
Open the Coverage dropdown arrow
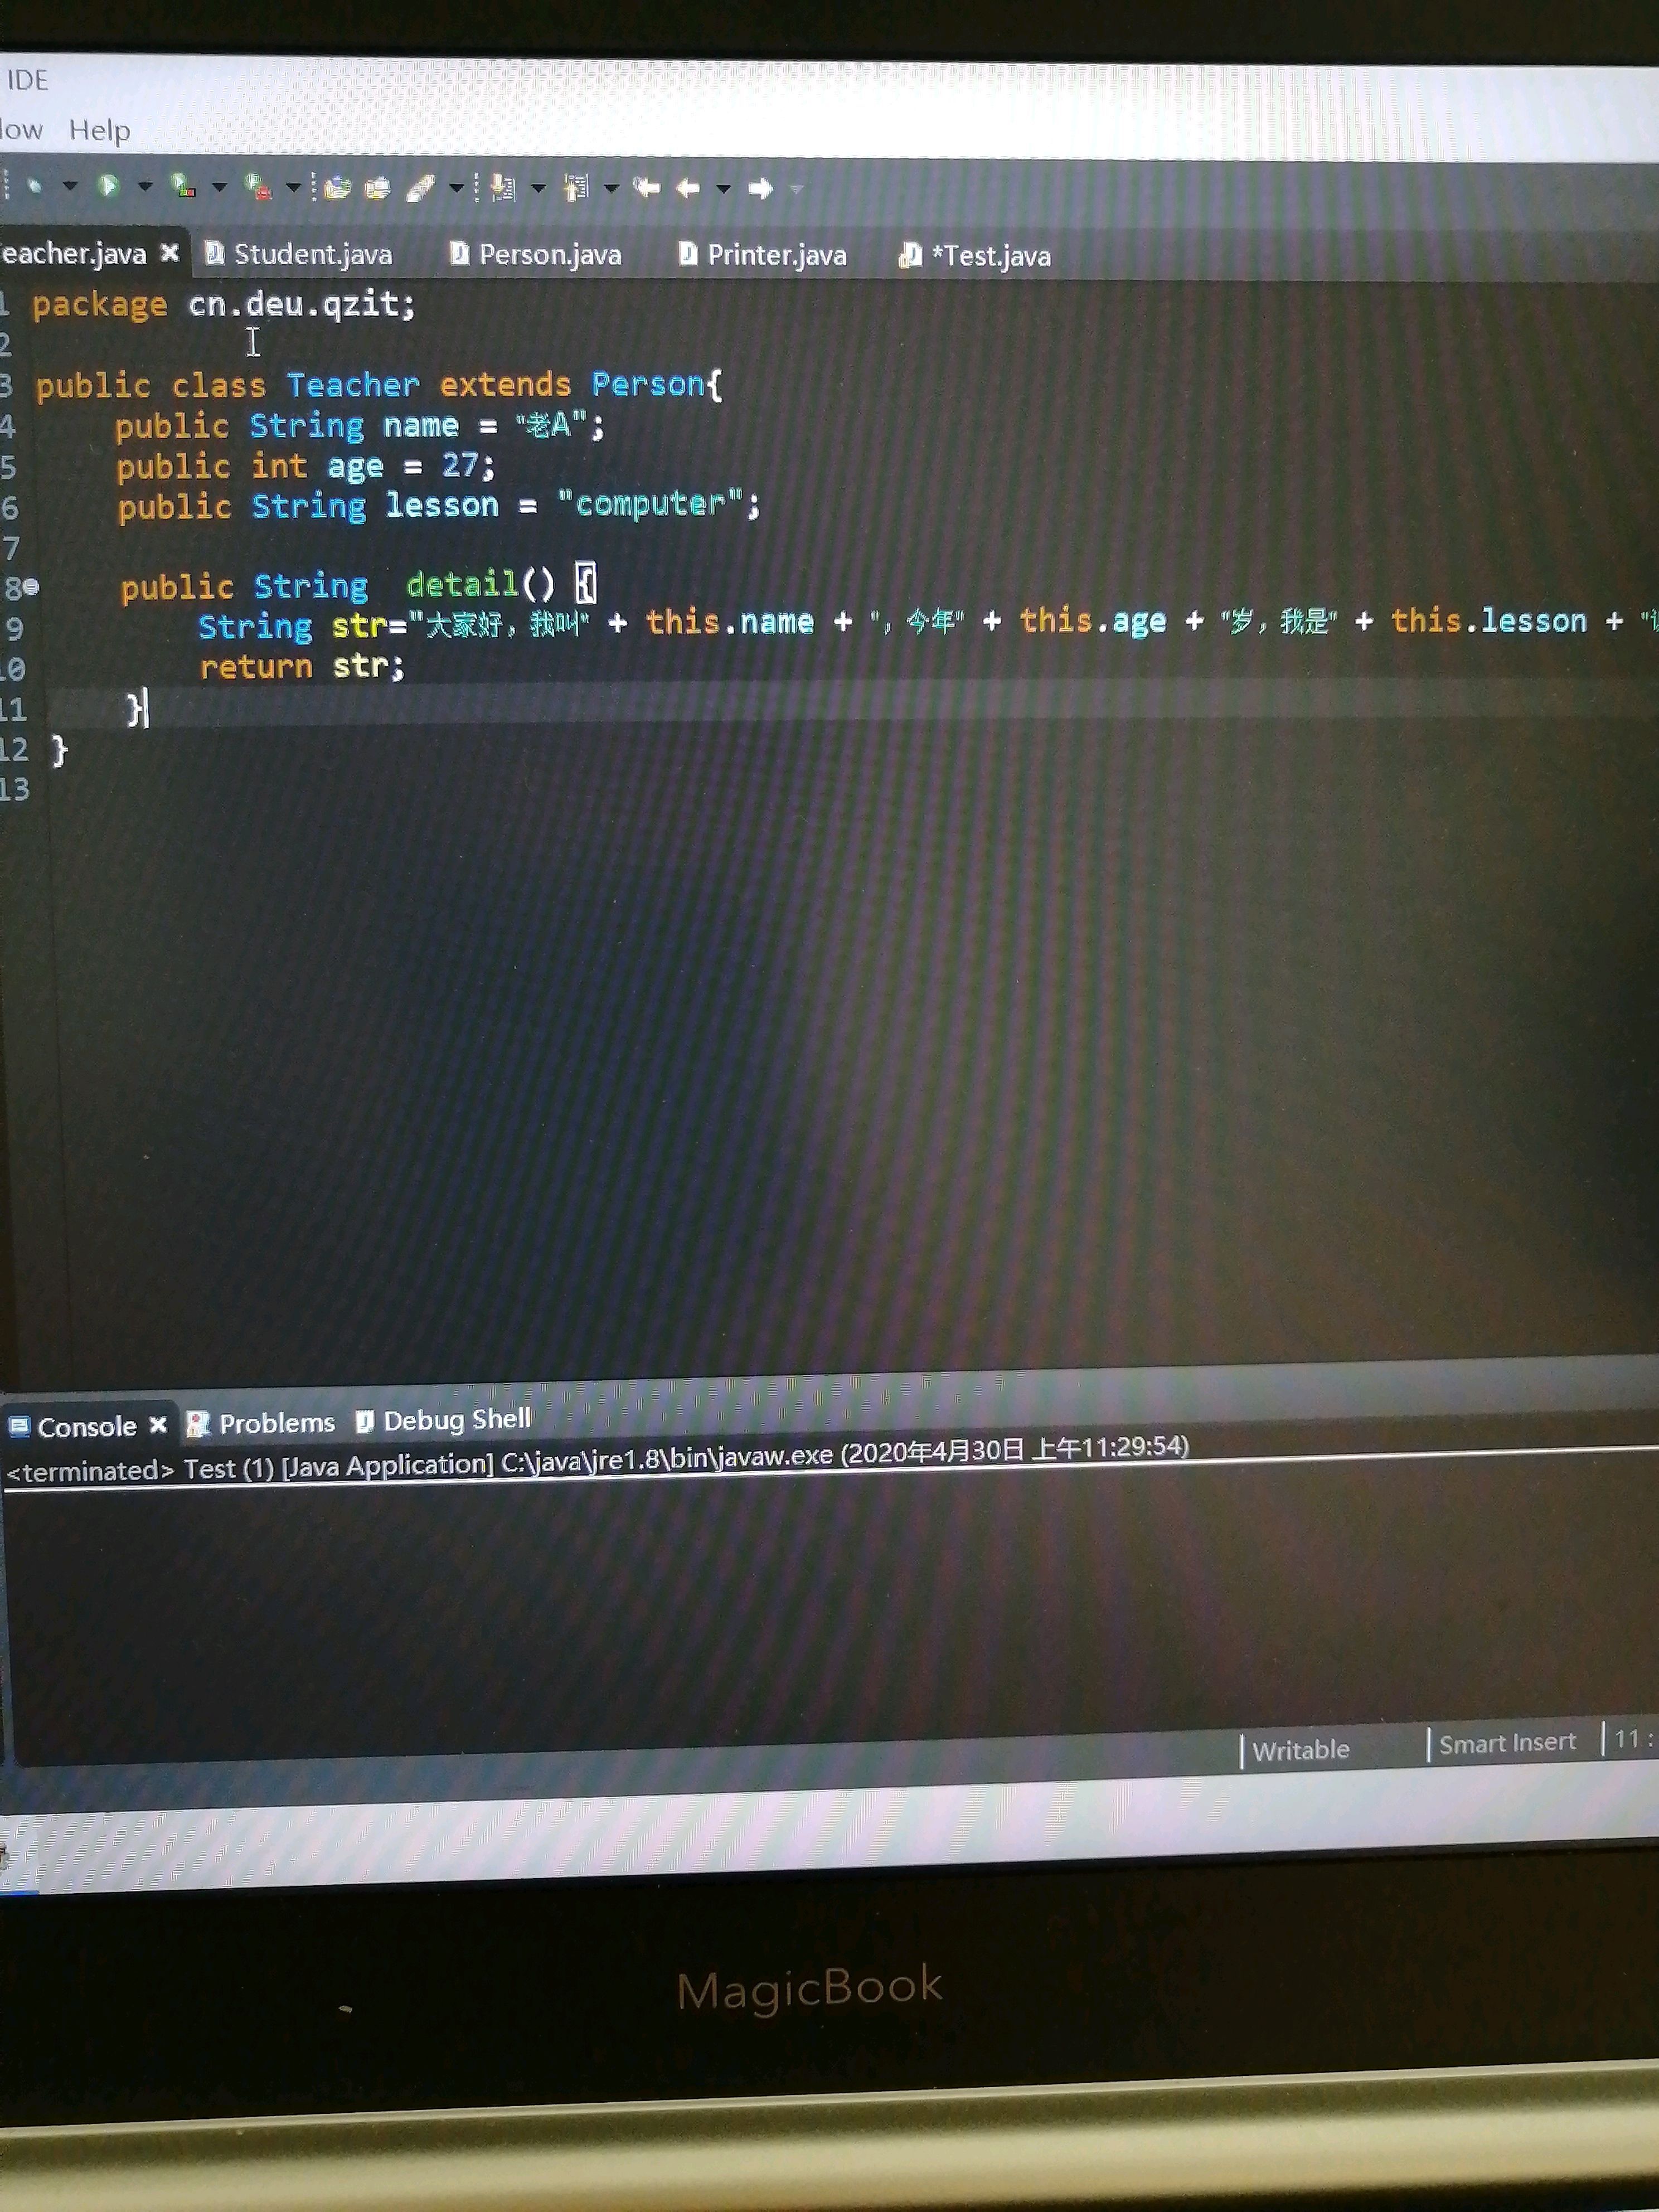pyautogui.click(x=219, y=187)
